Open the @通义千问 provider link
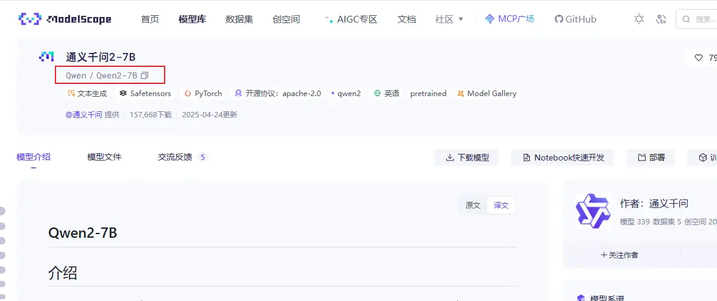The height and width of the screenshot is (301, 717). click(x=84, y=115)
